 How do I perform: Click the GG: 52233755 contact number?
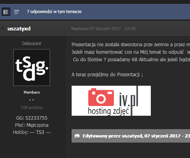(32, 118)
